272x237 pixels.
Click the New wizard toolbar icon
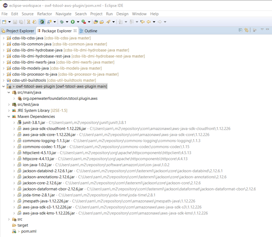4,22
